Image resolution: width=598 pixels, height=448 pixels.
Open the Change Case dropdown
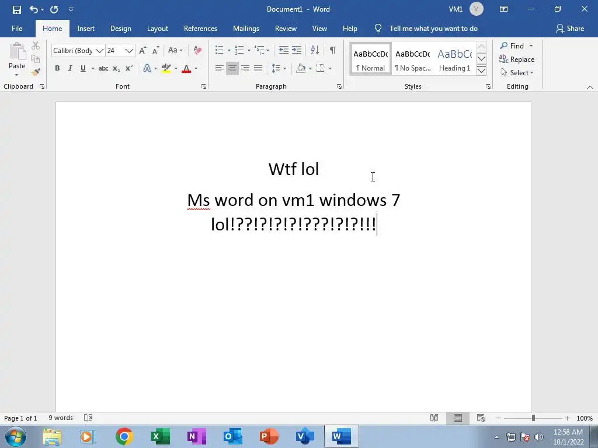[x=175, y=50]
